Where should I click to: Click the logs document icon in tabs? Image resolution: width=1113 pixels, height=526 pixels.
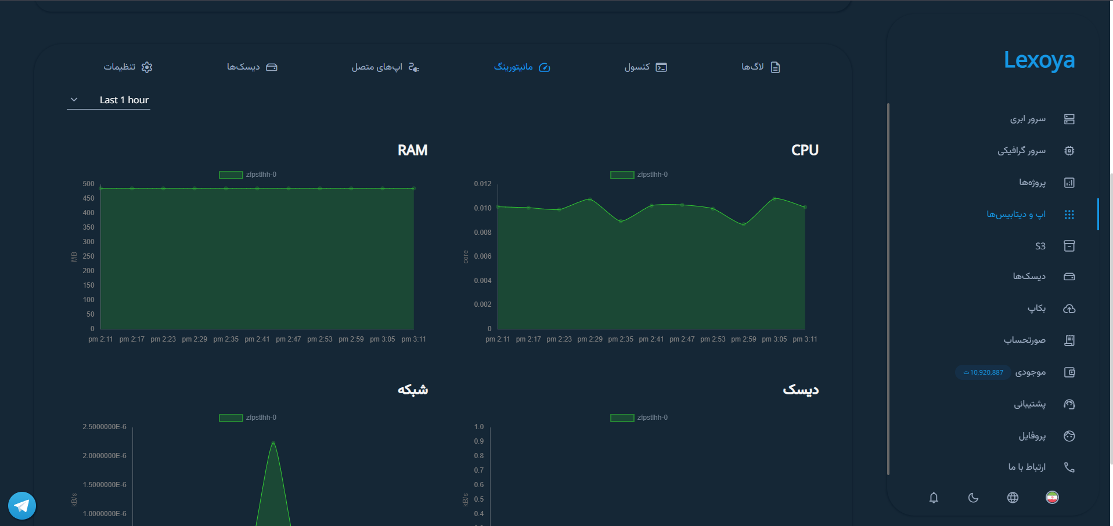[775, 67]
